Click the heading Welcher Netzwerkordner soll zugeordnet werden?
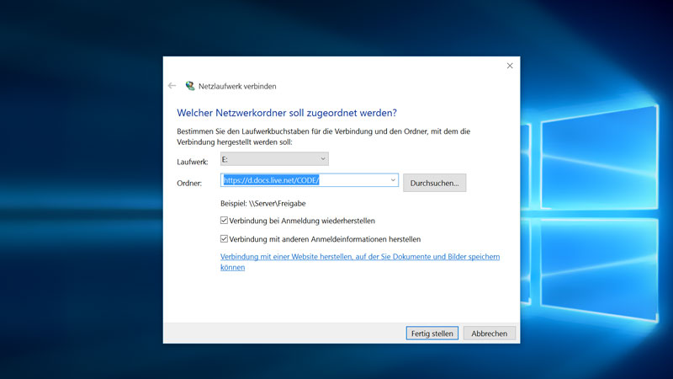Screen dimensions: 673x379 [x=287, y=113]
